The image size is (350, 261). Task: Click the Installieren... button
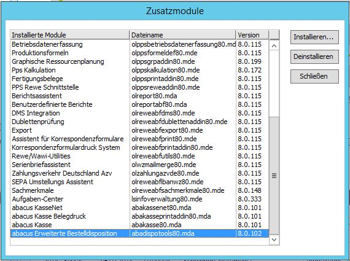[x=314, y=37]
